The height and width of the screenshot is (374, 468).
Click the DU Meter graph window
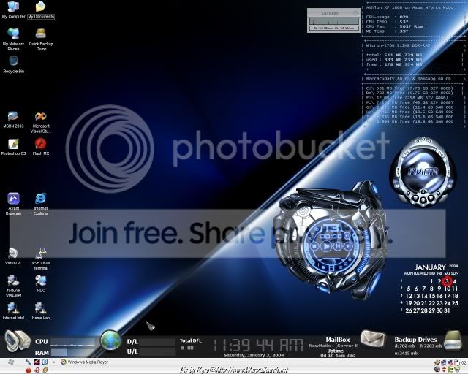pyautogui.click(x=334, y=20)
